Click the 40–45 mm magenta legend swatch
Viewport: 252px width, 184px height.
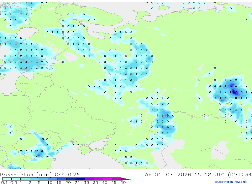[x=108, y=179]
